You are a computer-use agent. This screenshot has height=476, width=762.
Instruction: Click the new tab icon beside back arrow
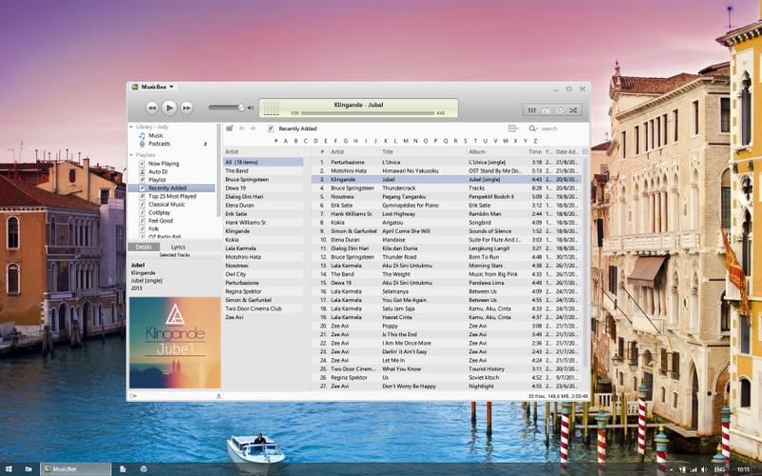coord(230,129)
